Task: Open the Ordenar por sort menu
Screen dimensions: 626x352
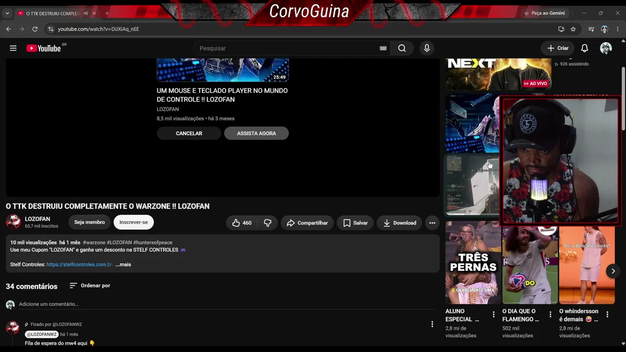Action: pyautogui.click(x=90, y=286)
